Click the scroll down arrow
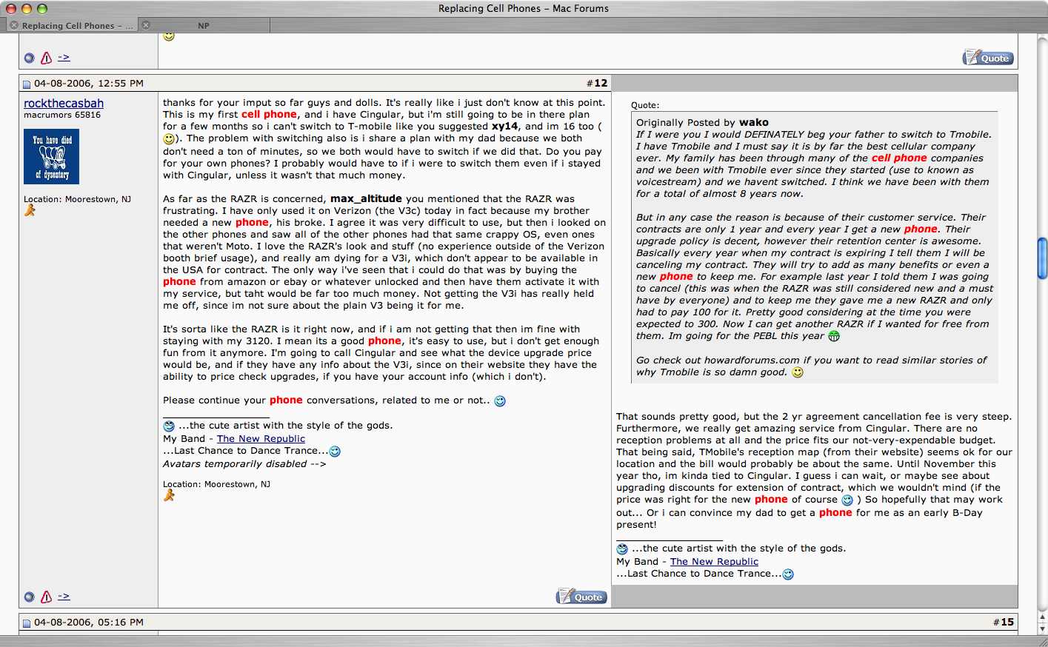 tap(1042, 628)
